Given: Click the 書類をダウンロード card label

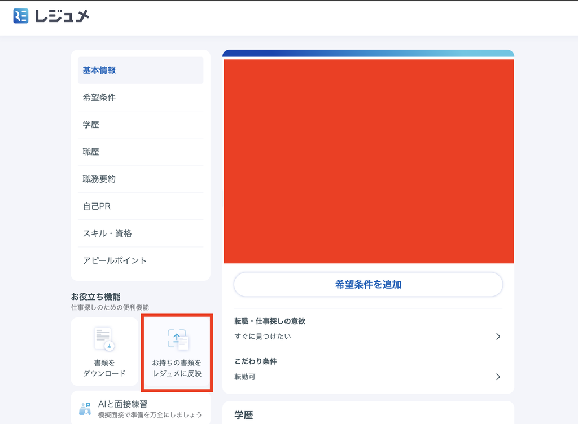Looking at the screenshot, I should tap(104, 368).
